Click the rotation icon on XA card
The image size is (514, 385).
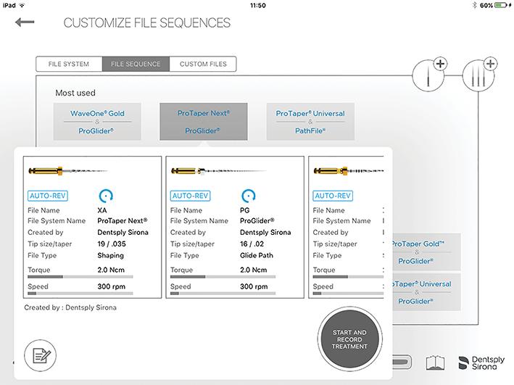(106, 196)
